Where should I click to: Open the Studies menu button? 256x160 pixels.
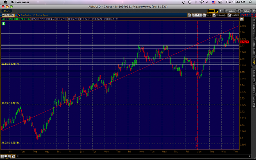(x=233, y=15)
